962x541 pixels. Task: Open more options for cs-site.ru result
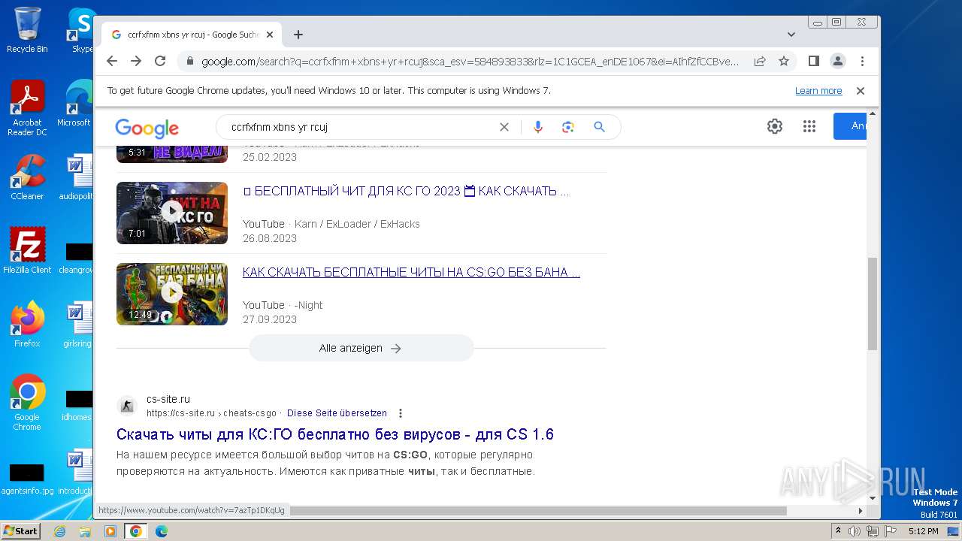(x=401, y=413)
